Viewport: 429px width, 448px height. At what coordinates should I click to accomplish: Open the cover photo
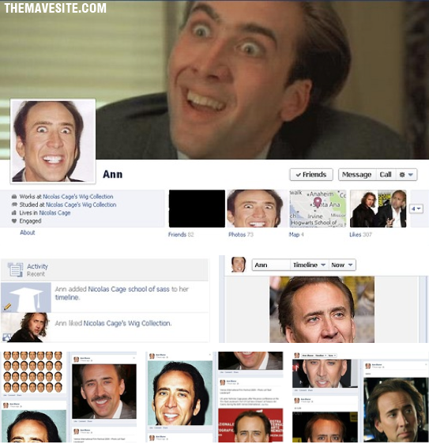coord(214,80)
